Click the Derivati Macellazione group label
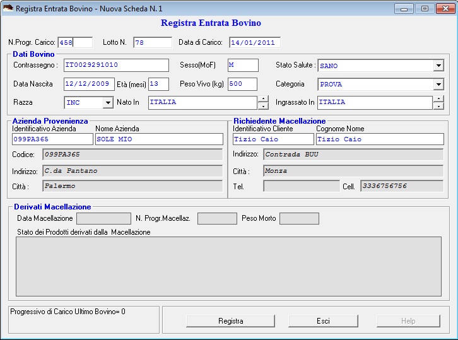458x340 pixels. [x=52, y=207]
